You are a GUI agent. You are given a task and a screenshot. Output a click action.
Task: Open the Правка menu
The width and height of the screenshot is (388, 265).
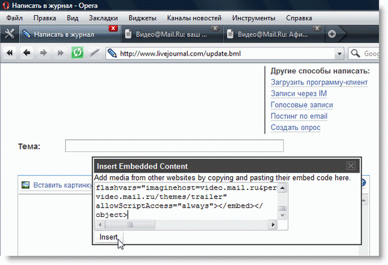point(44,18)
